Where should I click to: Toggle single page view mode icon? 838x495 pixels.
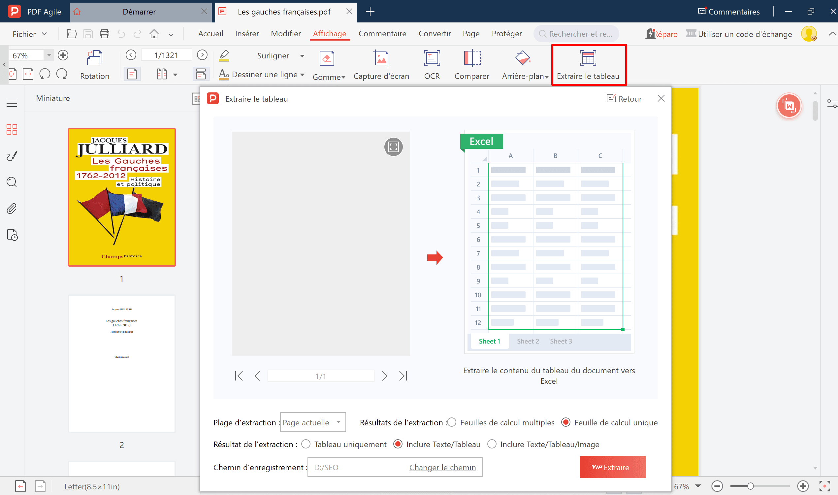click(x=132, y=74)
